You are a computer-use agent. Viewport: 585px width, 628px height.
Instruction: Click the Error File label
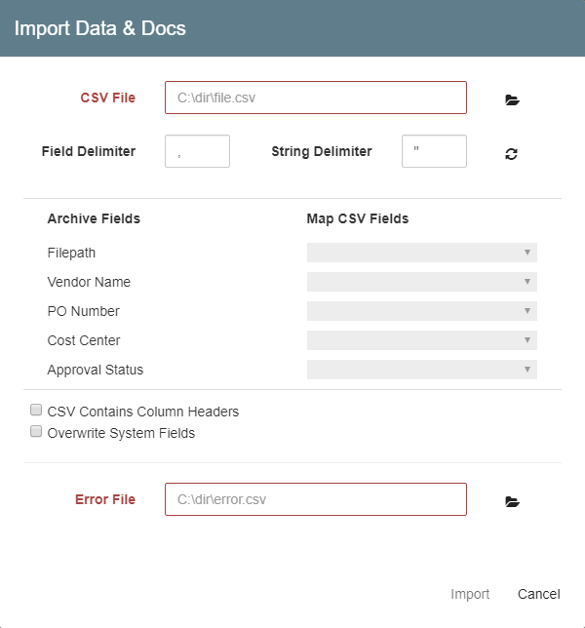coord(105,499)
